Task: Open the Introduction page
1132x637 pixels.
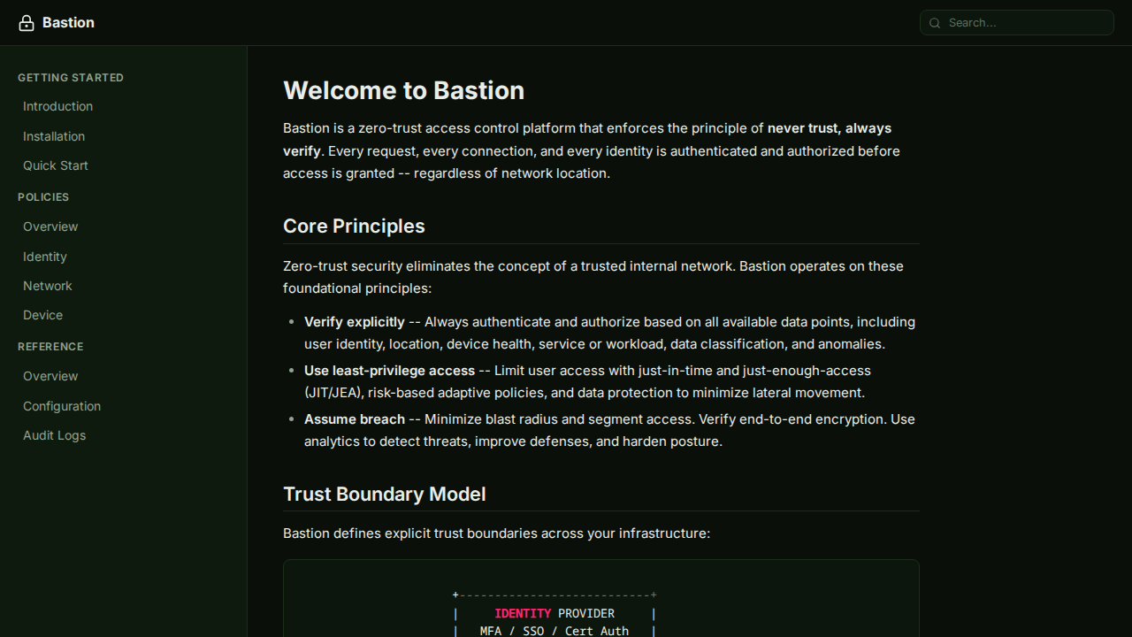Action: (57, 106)
